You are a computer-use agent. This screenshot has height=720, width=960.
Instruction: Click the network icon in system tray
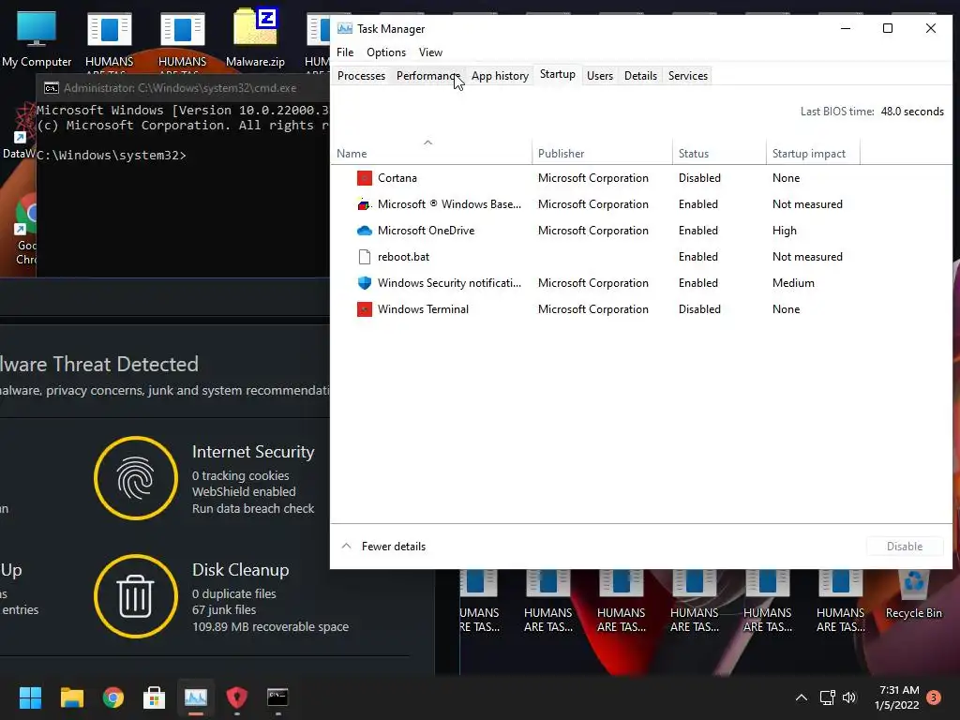[x=827, y=697]
